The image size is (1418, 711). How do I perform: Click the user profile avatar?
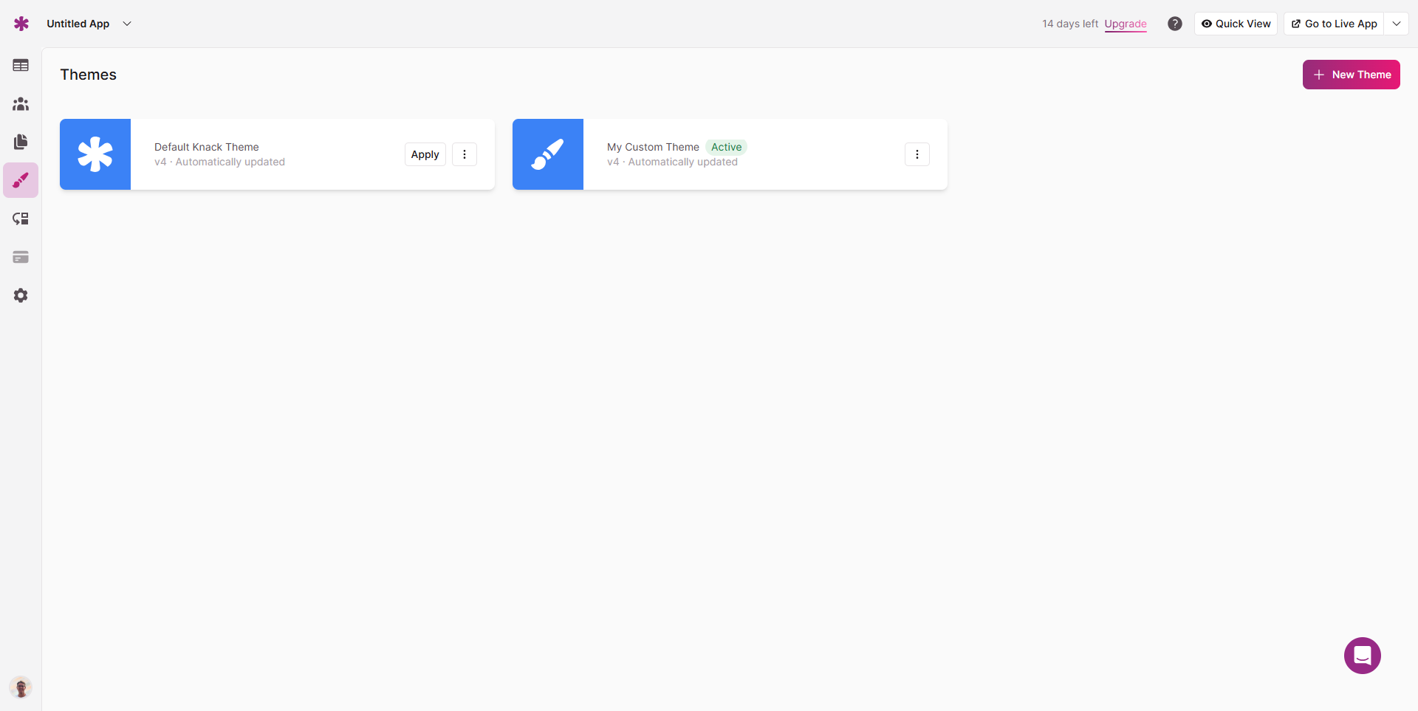coord(21,687)
